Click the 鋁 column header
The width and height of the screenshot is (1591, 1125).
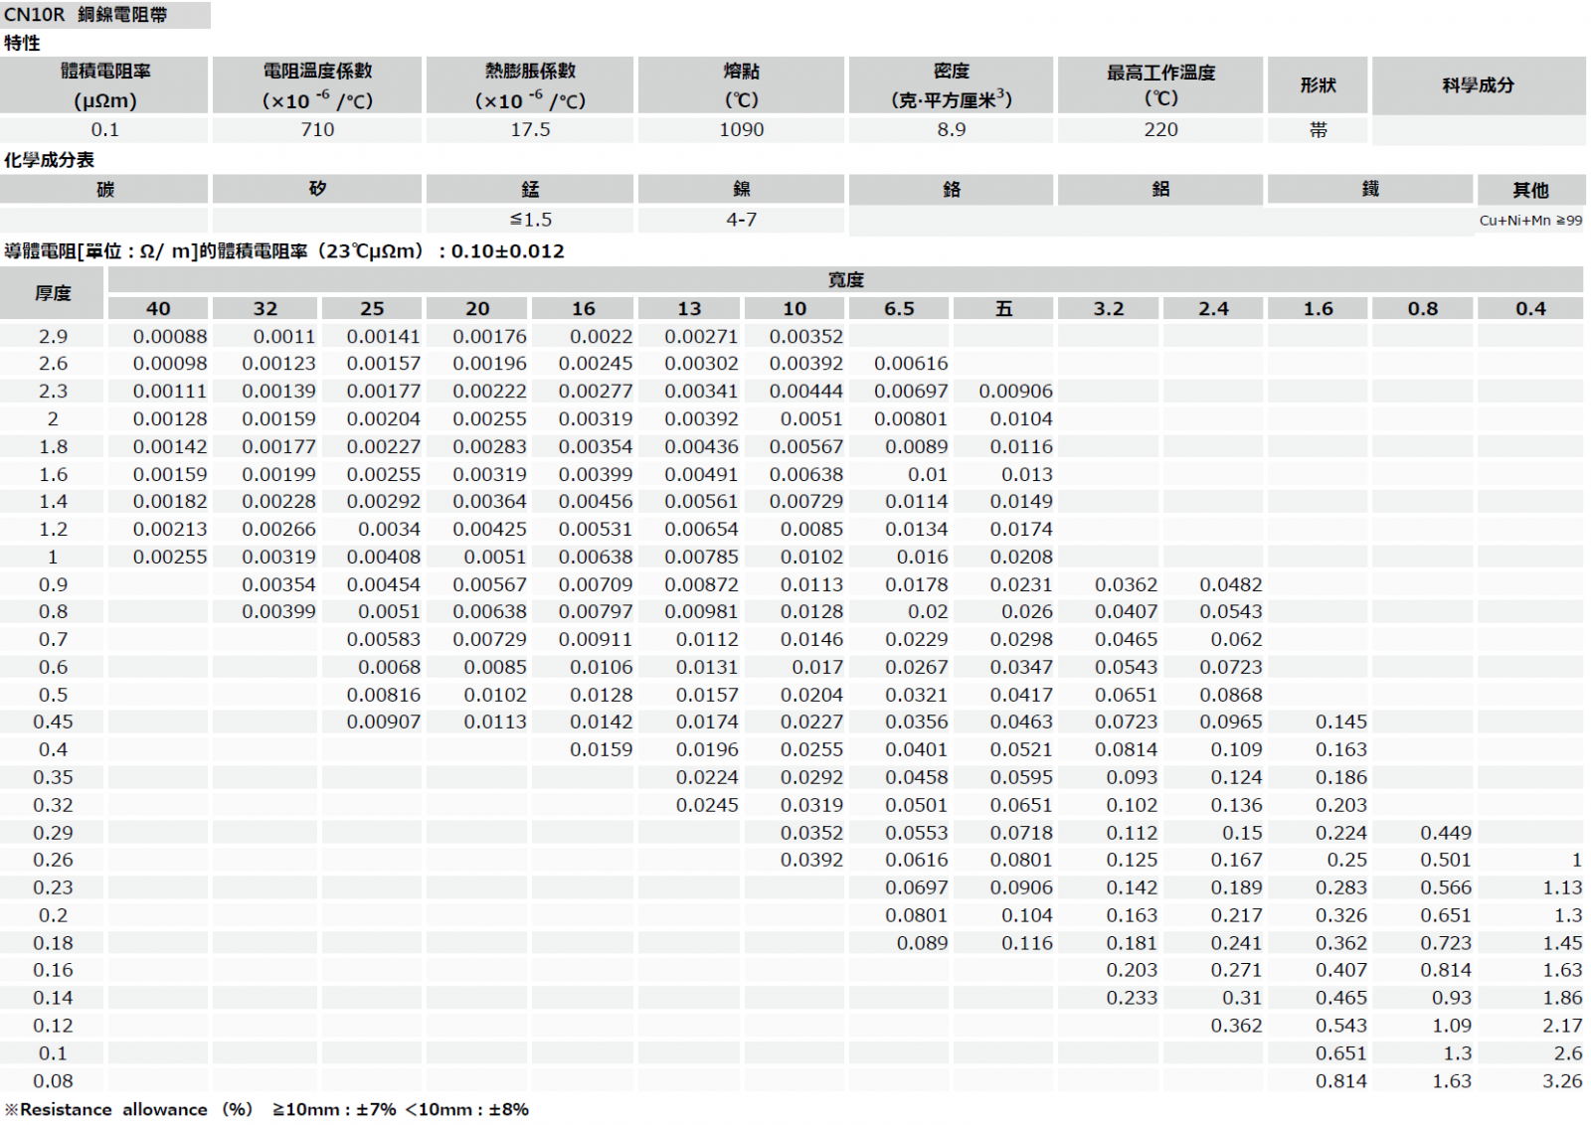tap(1160, 189)
